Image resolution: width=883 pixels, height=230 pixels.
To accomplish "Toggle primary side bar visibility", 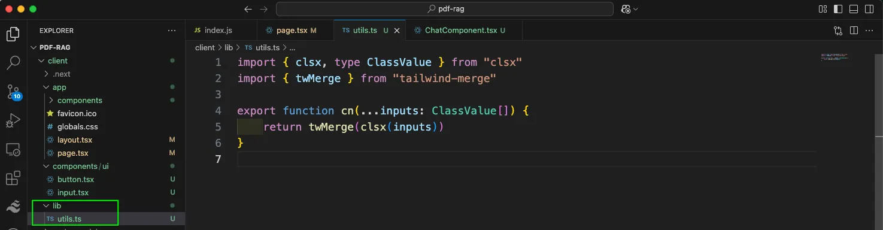I will click(x=838, y=9).
